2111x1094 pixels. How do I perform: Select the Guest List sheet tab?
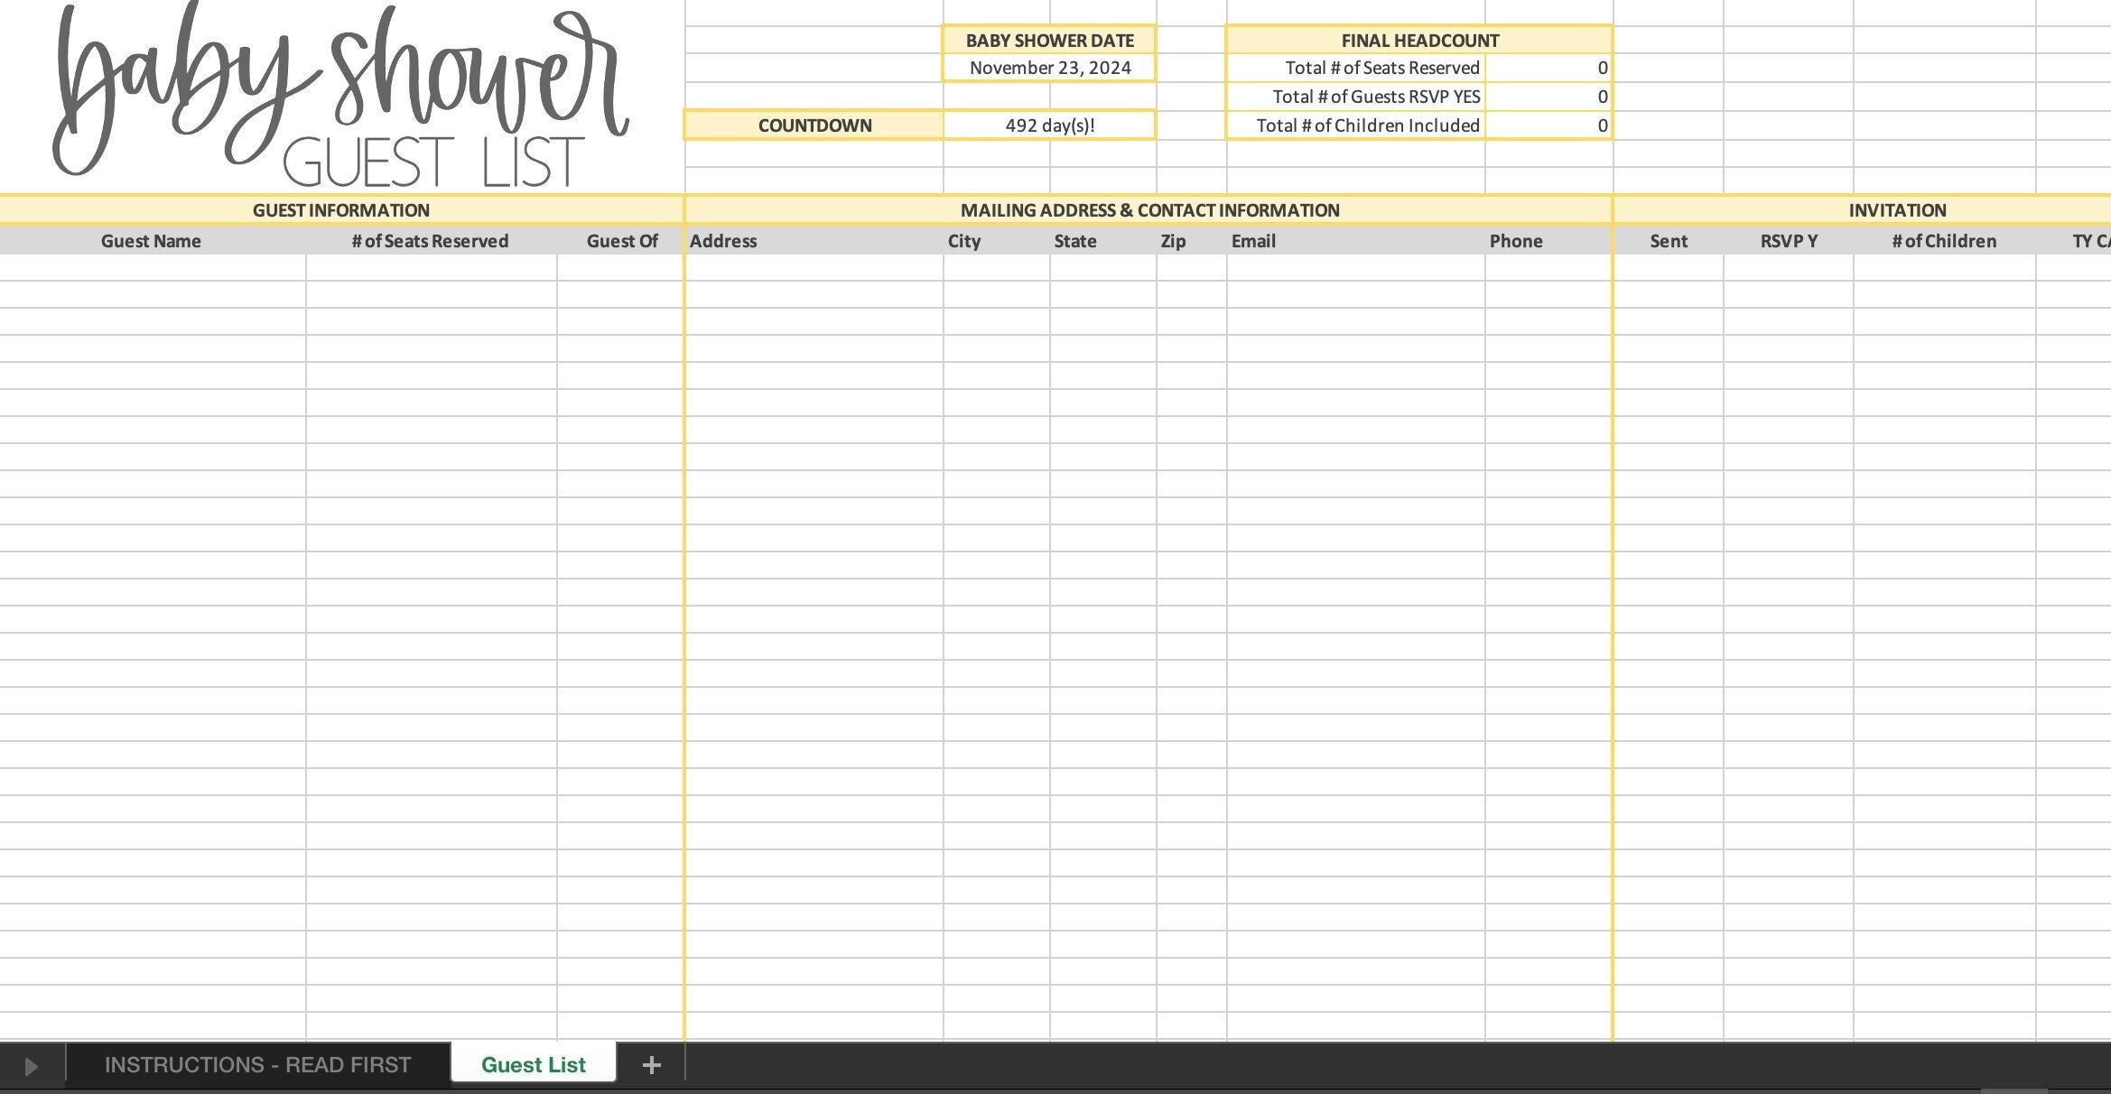(533, 1065)
